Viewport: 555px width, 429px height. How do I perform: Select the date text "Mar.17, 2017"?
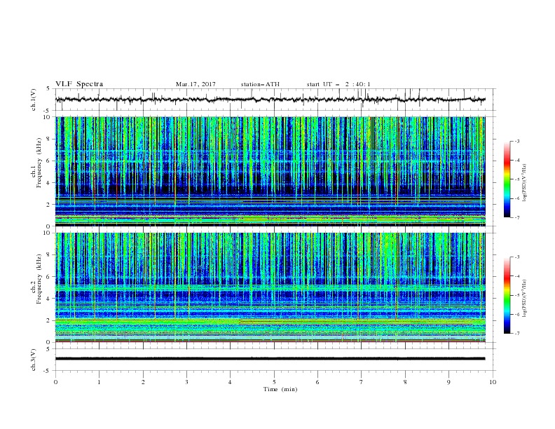coord(196,84)
